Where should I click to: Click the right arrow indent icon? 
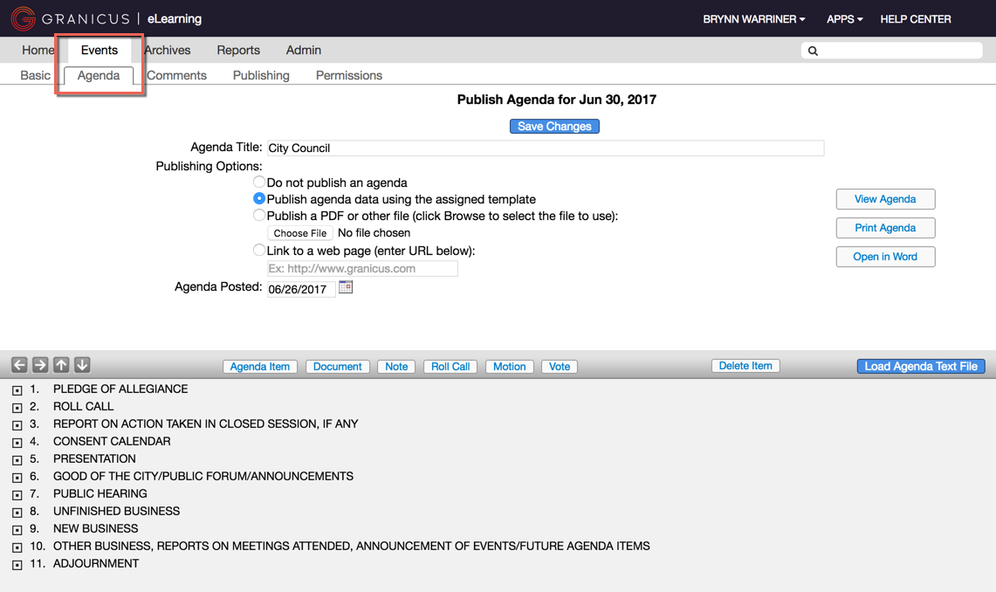[x=40, y=365]
